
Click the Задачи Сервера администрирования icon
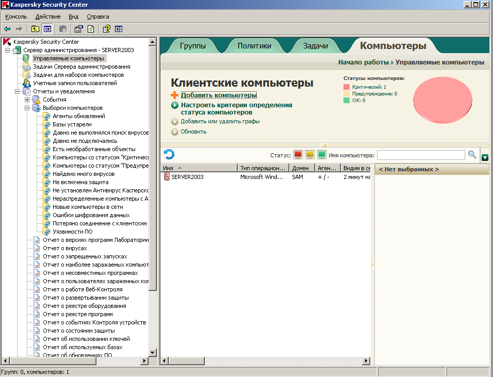click(27, 67)
